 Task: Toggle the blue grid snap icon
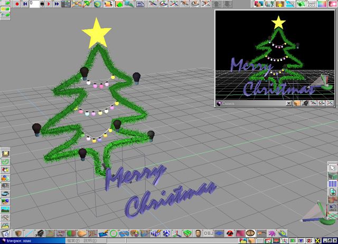(332, 184)
